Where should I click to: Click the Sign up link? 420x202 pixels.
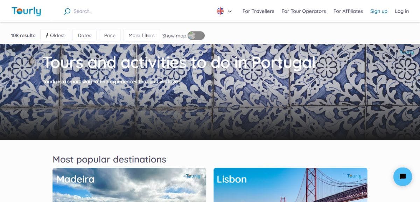click(379, 11)
